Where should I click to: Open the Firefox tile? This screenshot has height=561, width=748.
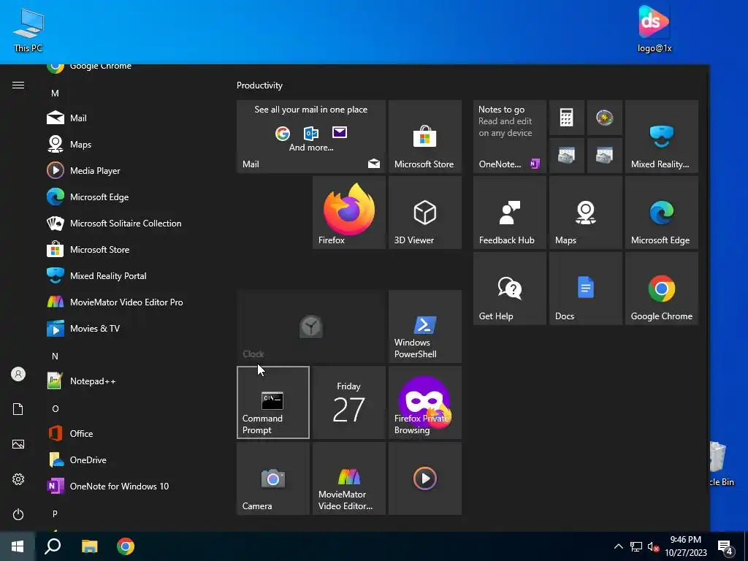click(x=349, y=213)
